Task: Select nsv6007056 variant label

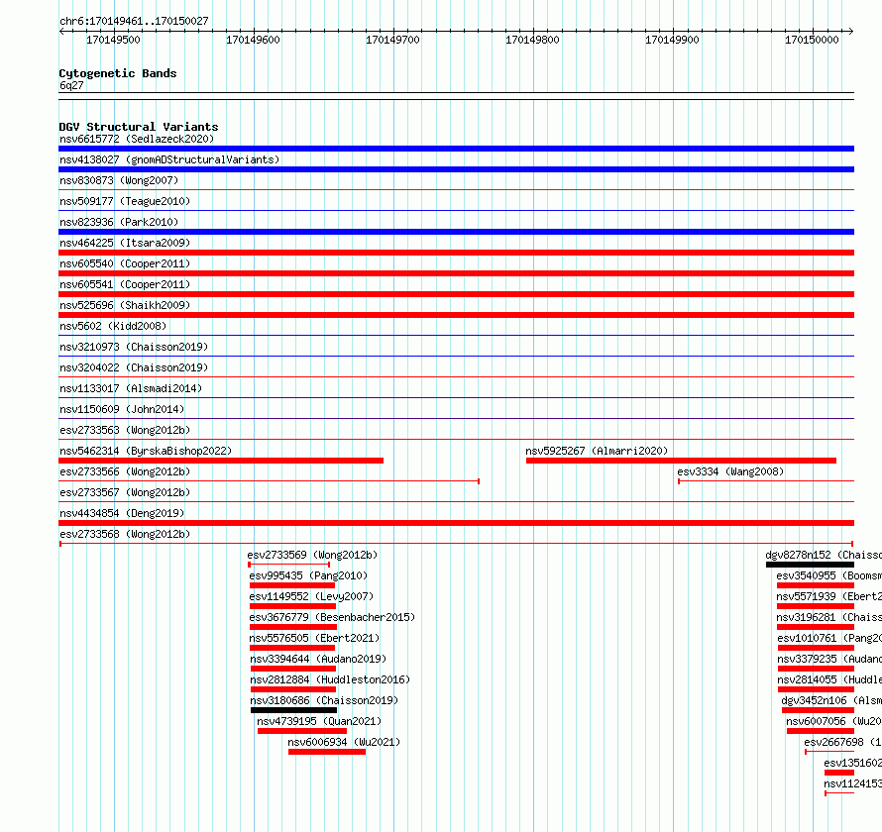Action: point(833,721)
